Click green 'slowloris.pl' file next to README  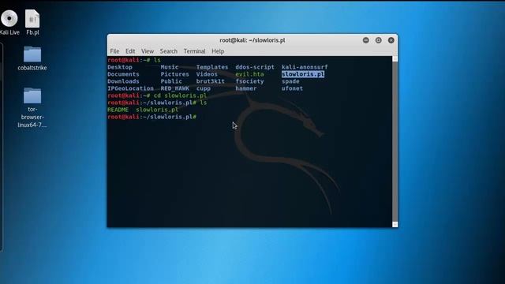point(157,110)
